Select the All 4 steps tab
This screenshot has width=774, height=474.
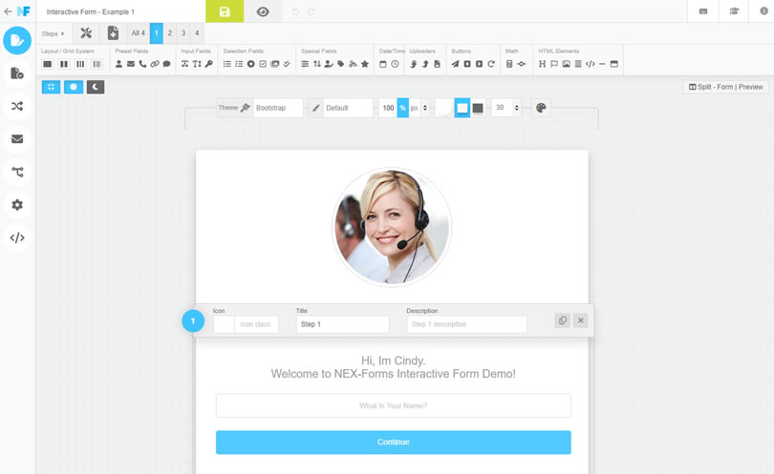tap(138, 33)
